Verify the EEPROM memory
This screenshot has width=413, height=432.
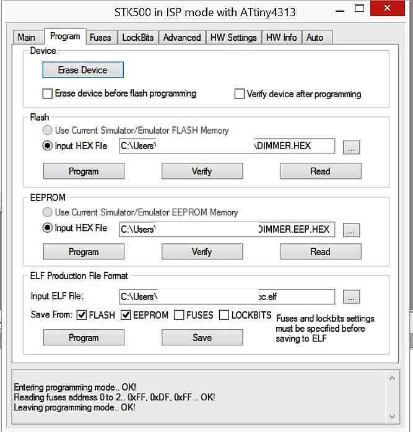(x=202, y=251)
